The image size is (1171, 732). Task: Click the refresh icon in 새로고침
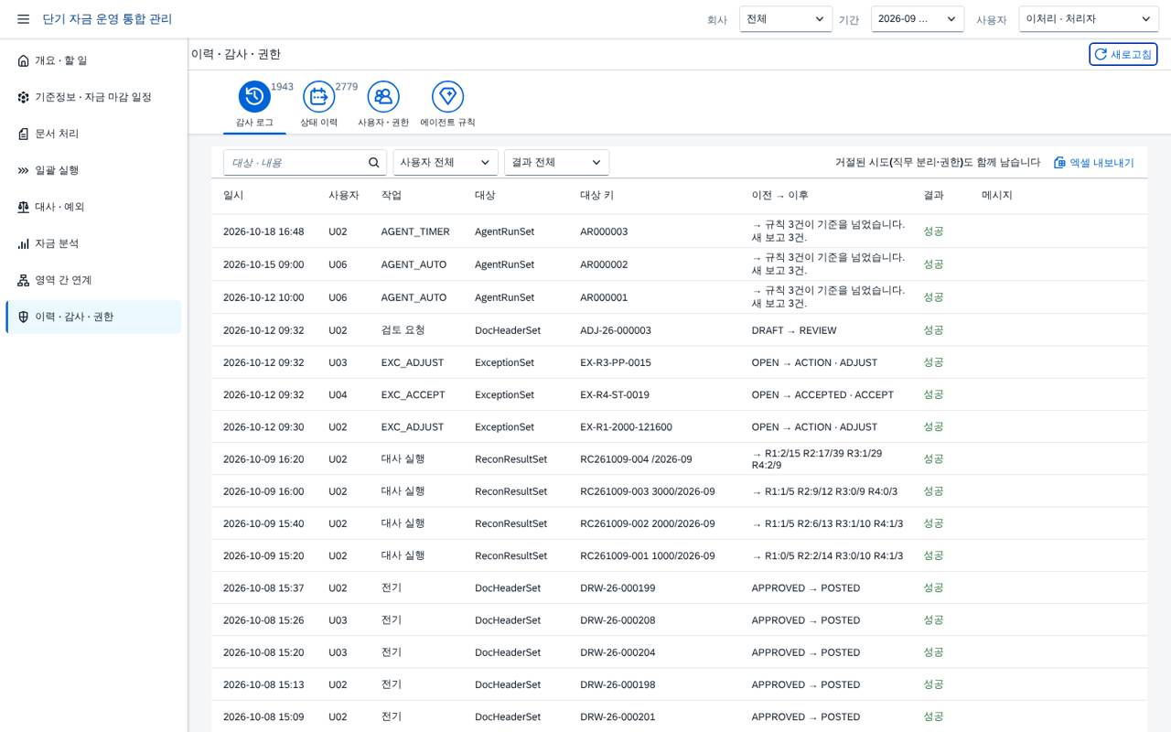(x=1101, y=55)
